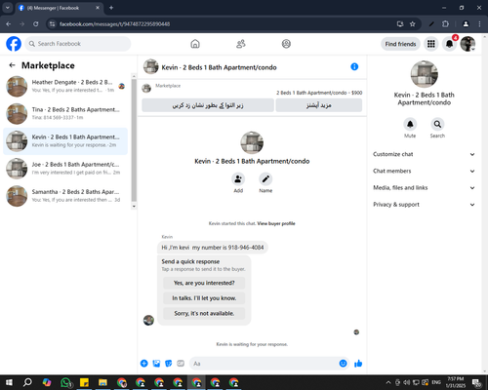Click the Urdu more options button

click(x=319, y=105)
